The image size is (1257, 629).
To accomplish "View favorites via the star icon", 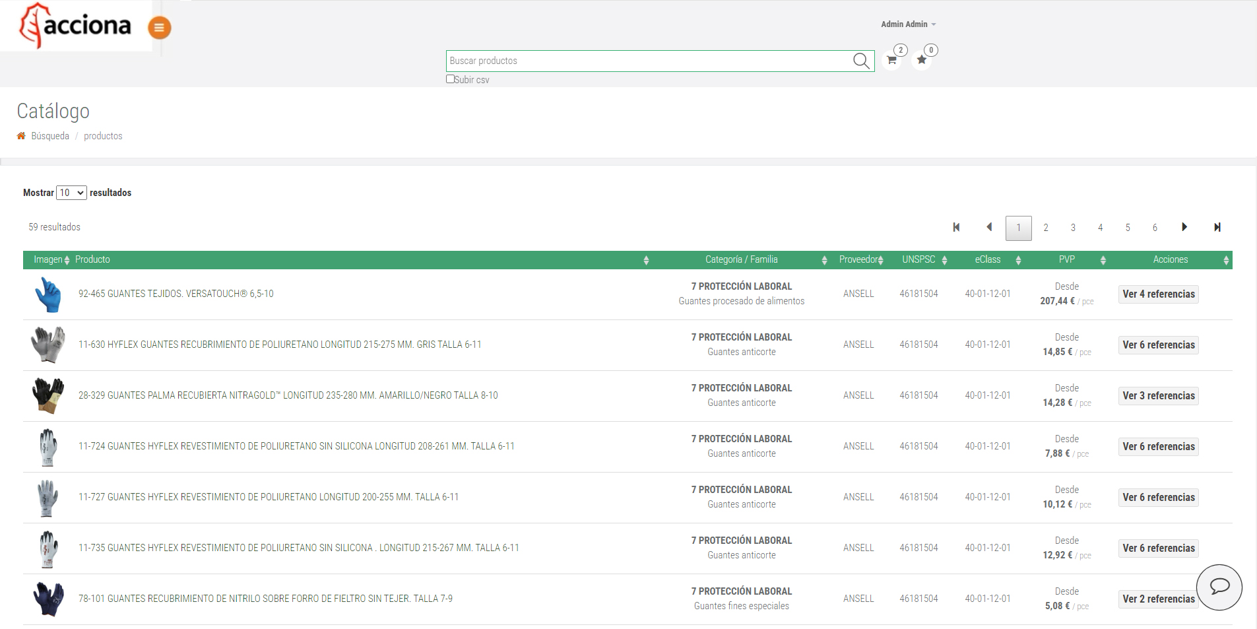I will tap(921, 60).
